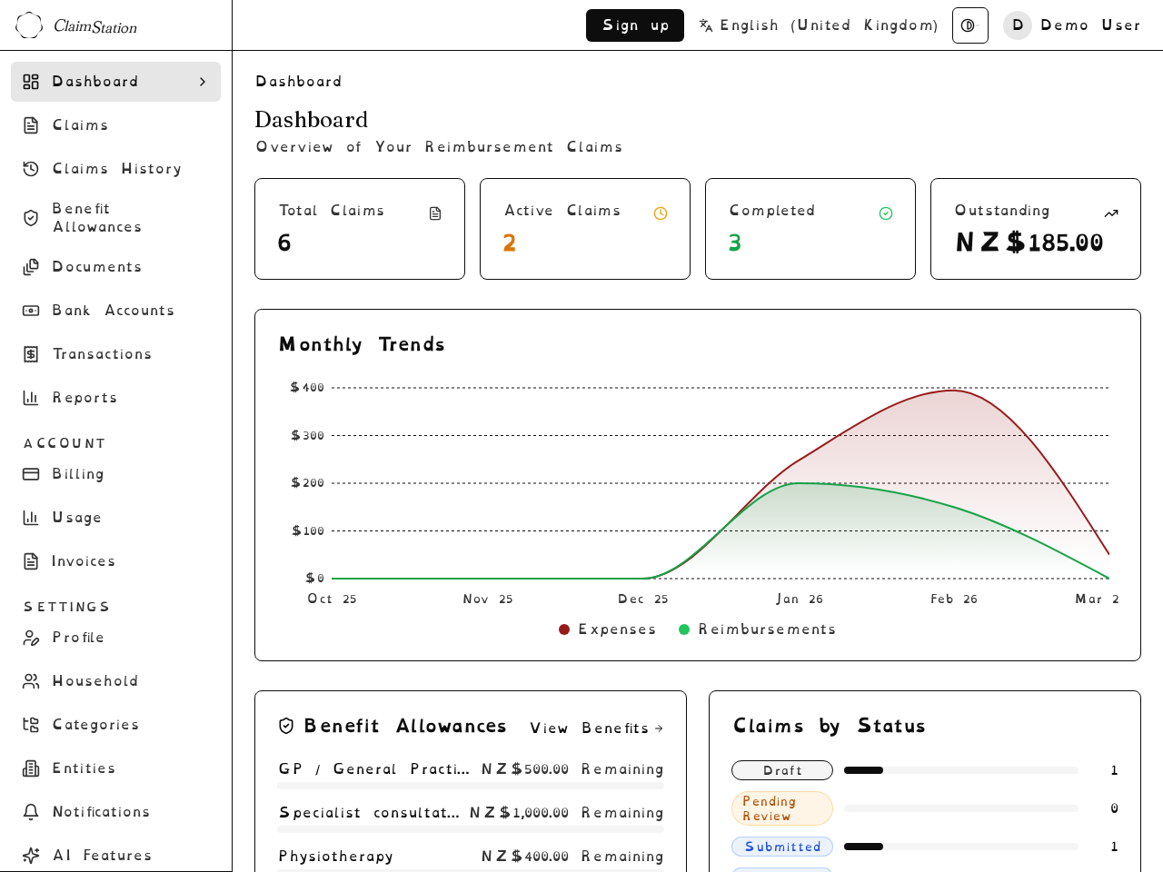Image resolution: width=1163 pixels, height=872 pixels.
Task: Click clock icon on Active Claims card
Action: pos(661,213)
